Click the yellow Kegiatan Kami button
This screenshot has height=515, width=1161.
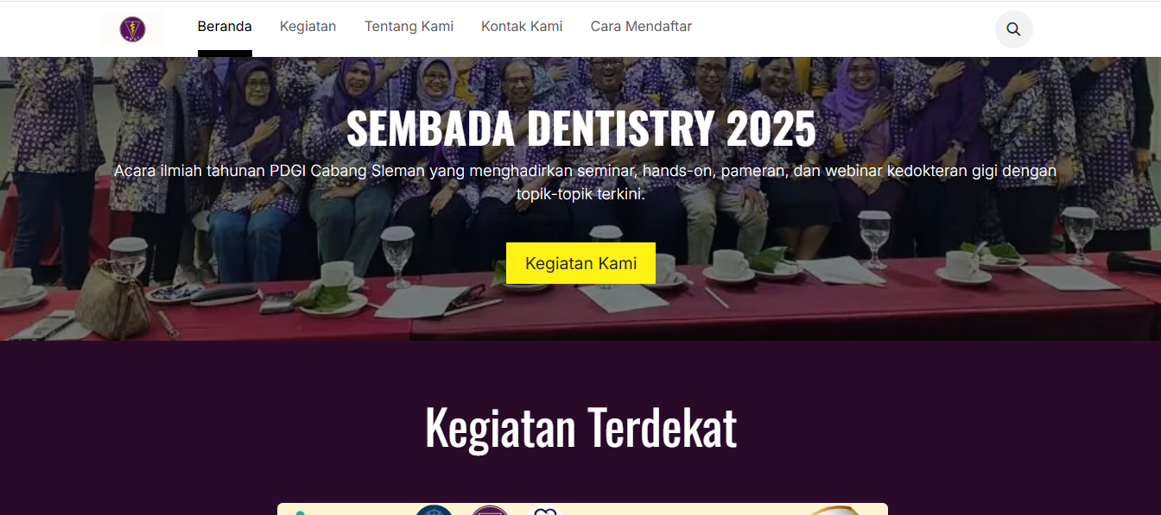[x=580, y=263]
